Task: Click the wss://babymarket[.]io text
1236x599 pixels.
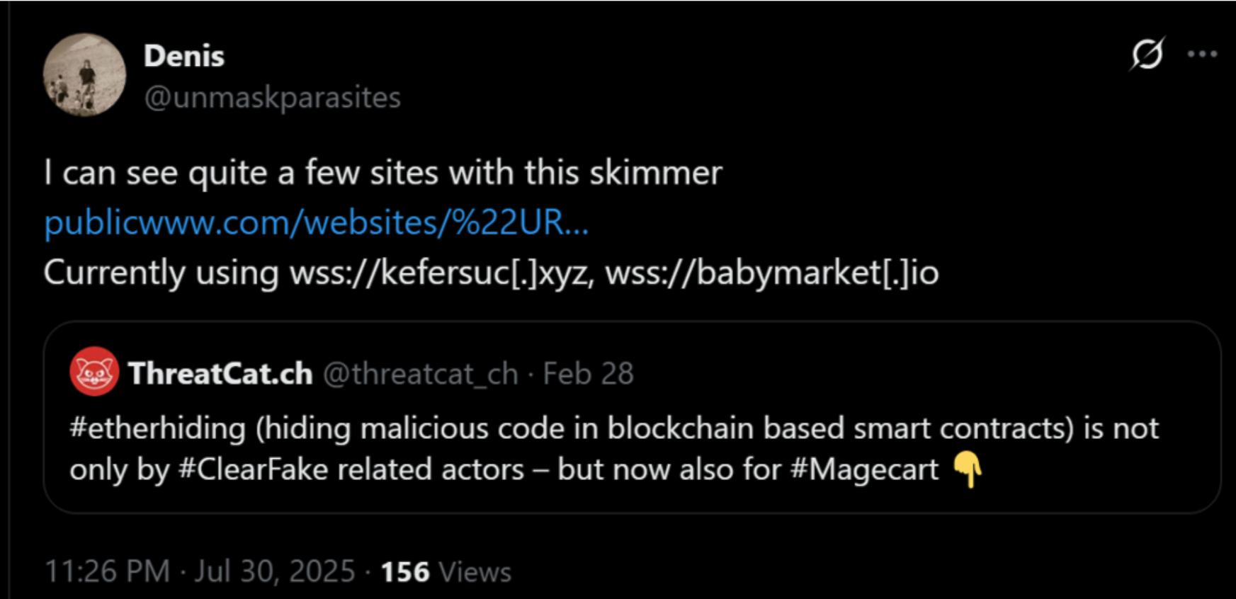Action: [x=772, y=273]
